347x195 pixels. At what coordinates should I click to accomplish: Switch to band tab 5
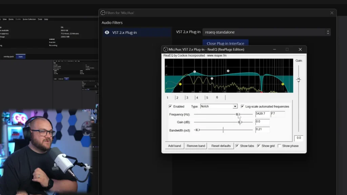point(207,97)
